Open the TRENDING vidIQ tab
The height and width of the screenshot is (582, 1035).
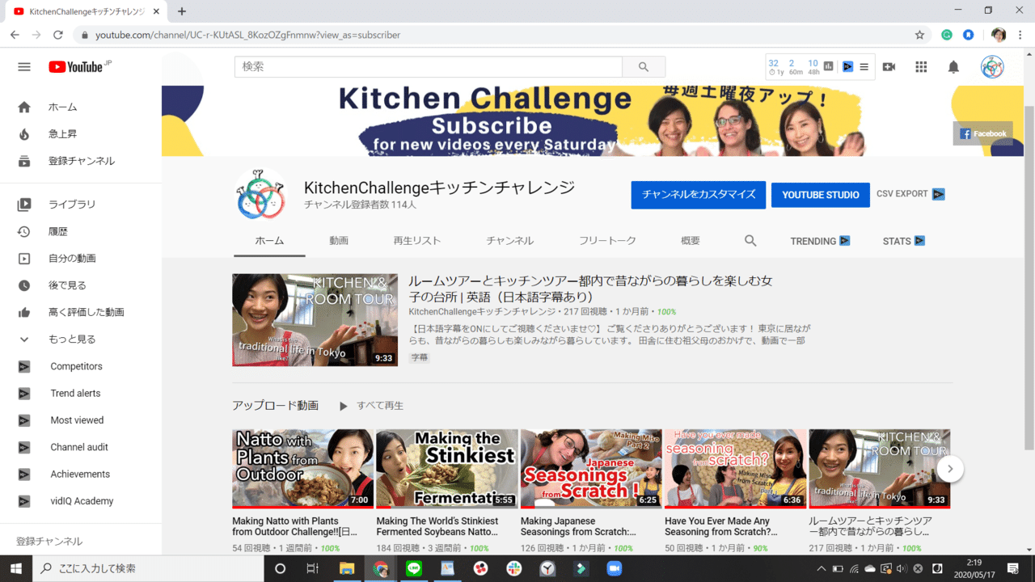pos(820,241)
